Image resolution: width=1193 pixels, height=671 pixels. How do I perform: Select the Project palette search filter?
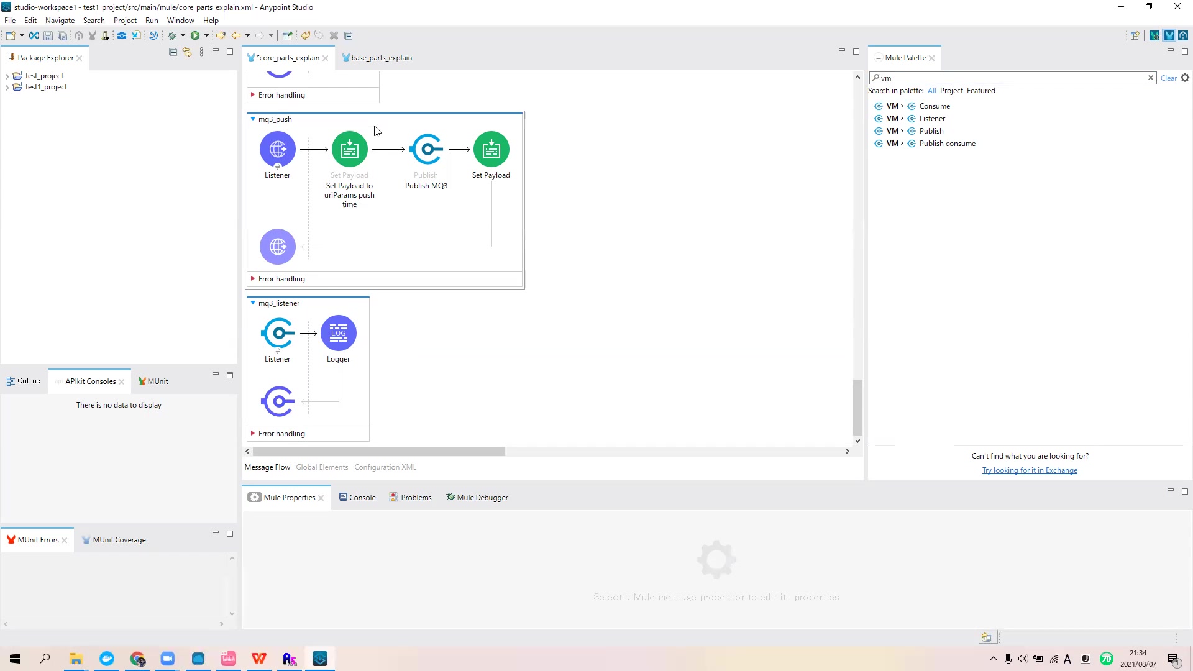click(951, 91)
